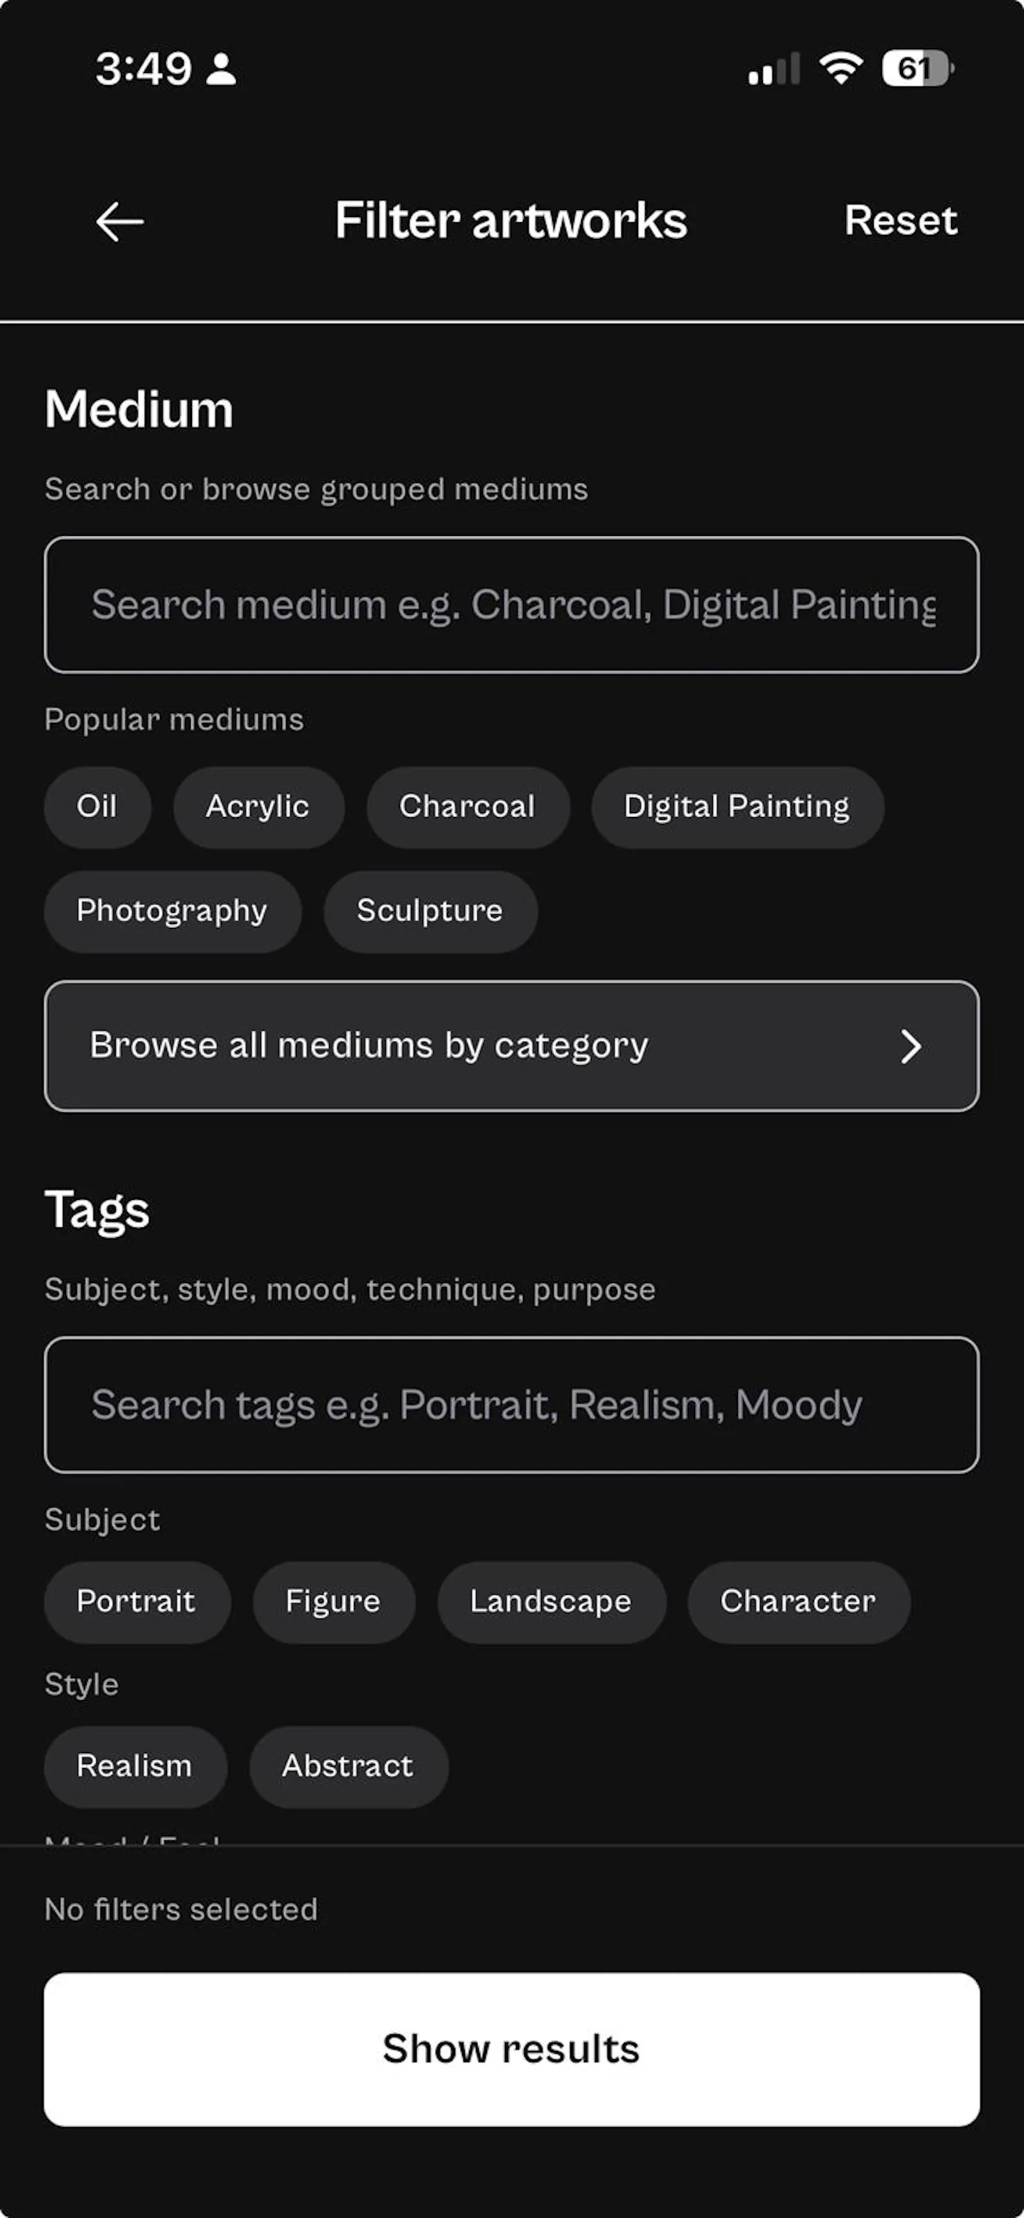Toggle the Sculpture medium chip
The image size is (1024, 2218).
tap(430, 911)
